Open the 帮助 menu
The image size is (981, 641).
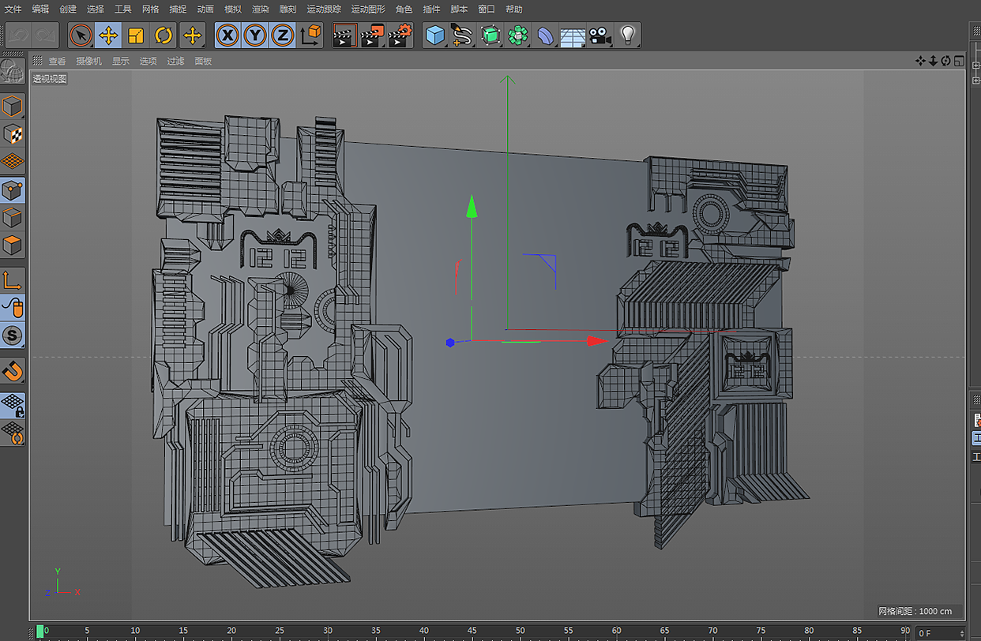point(514,9)
